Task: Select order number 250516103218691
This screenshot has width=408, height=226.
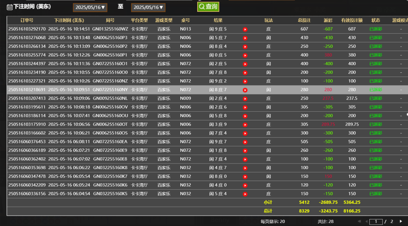Action: coord(27,90)
